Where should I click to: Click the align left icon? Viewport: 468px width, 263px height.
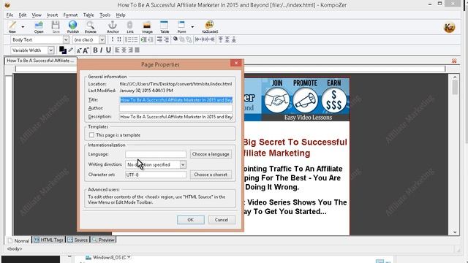coord(117,50)
